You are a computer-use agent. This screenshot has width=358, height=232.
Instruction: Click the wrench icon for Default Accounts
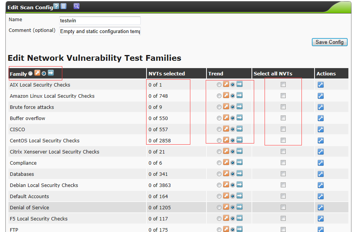pyautogui.click(x=321, y=196)
